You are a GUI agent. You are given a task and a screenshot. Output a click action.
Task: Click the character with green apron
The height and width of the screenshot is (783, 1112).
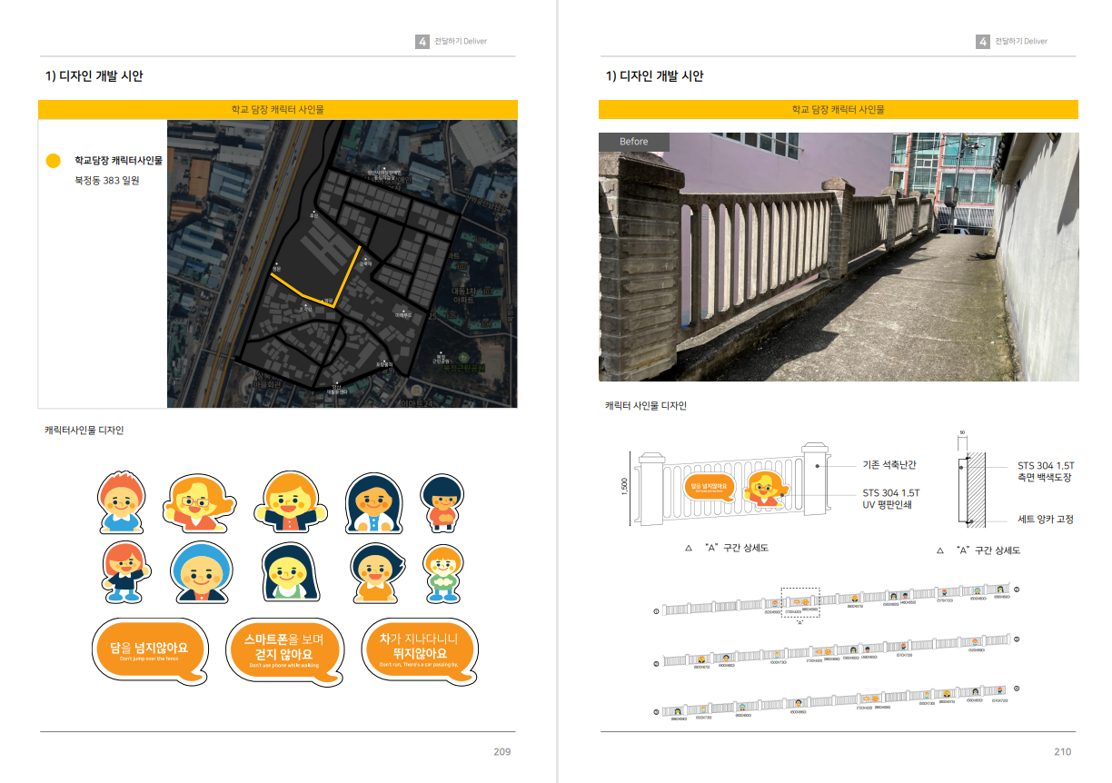point(288,573)
